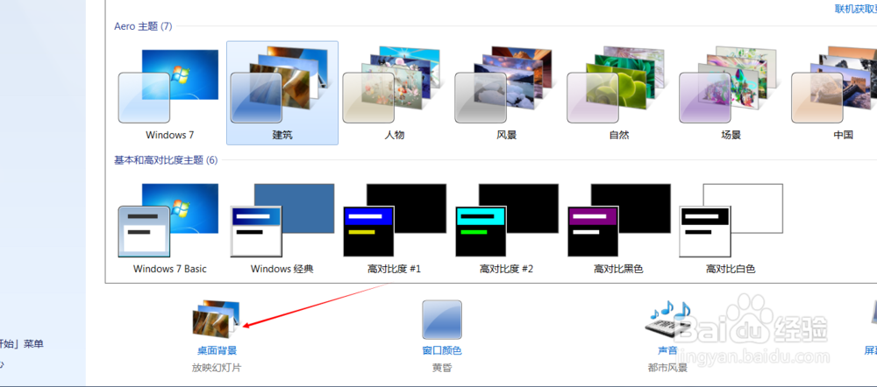Click the 人物 theme name label
877x387 pixels.
[x=395, y=135]
